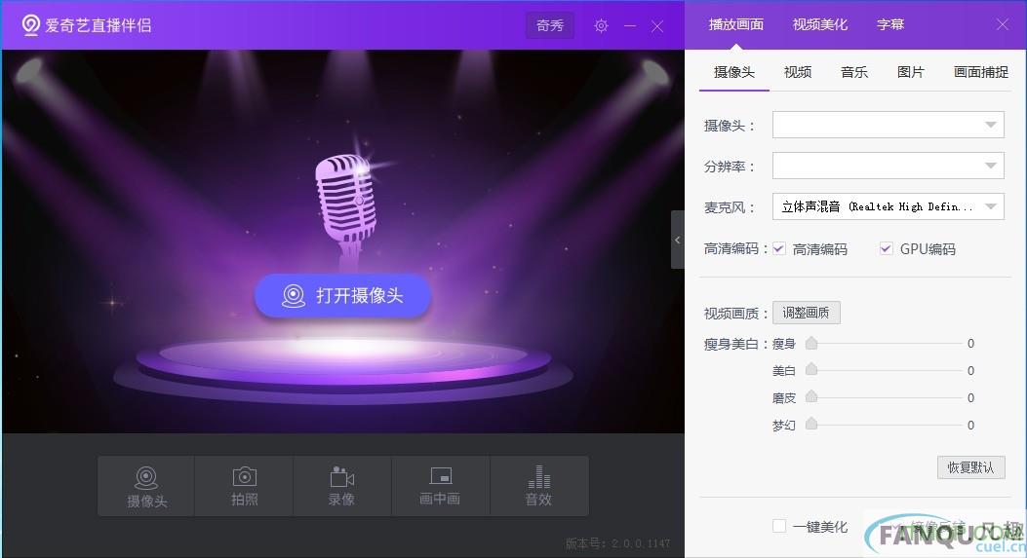Switch to the 播放画面 tab

[736, 25]
